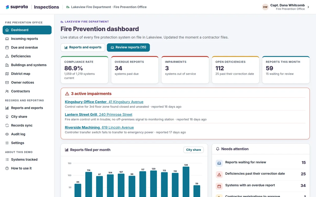Screen dimensions: 316x197
Task: Click the chart bar labeled 65
Action: (x=78, y=190)
